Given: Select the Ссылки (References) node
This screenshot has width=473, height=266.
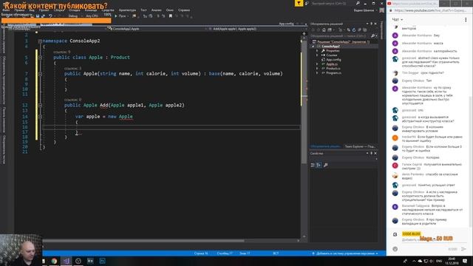Looking at the screenshot, I should click(332, 55).
